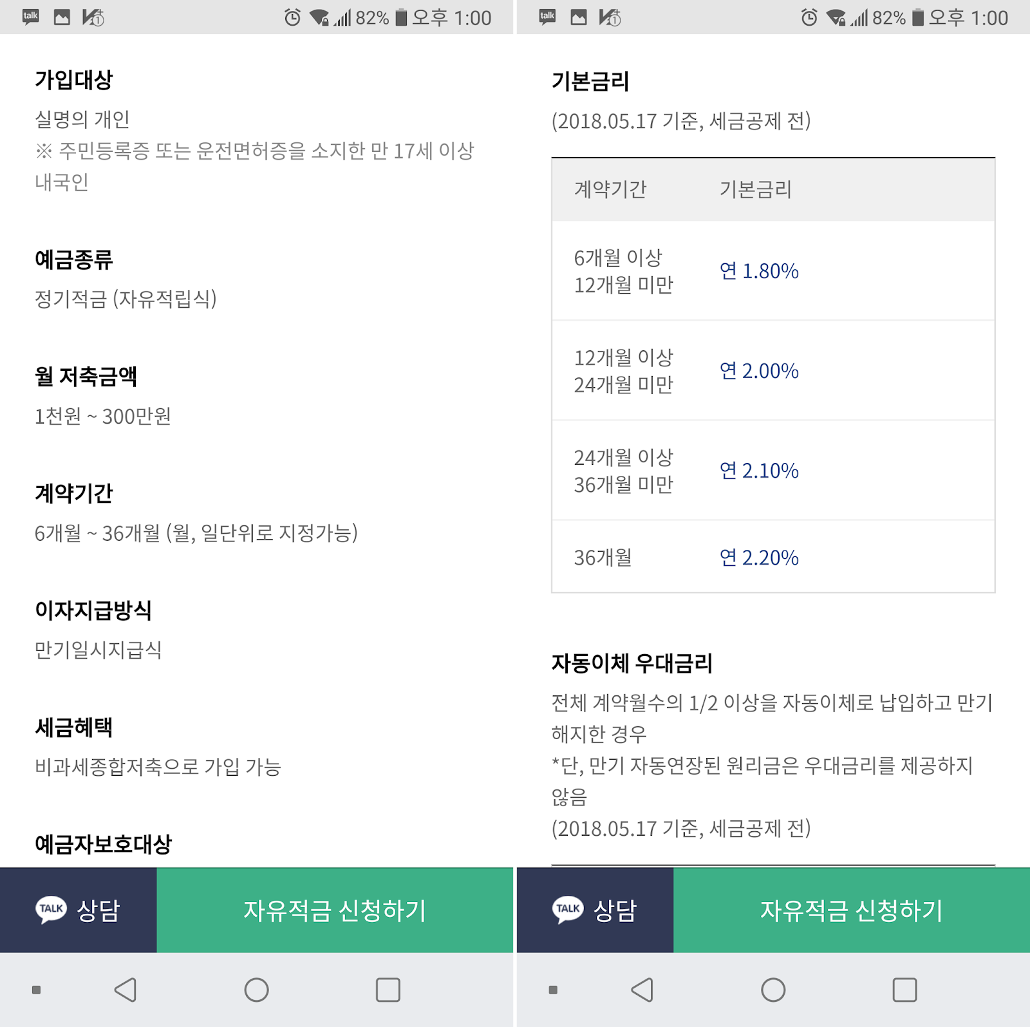Tap the KakaoTalk consult icon on left screen
The width and height of the screenshot is (1030, 1027).
(51, 909)
